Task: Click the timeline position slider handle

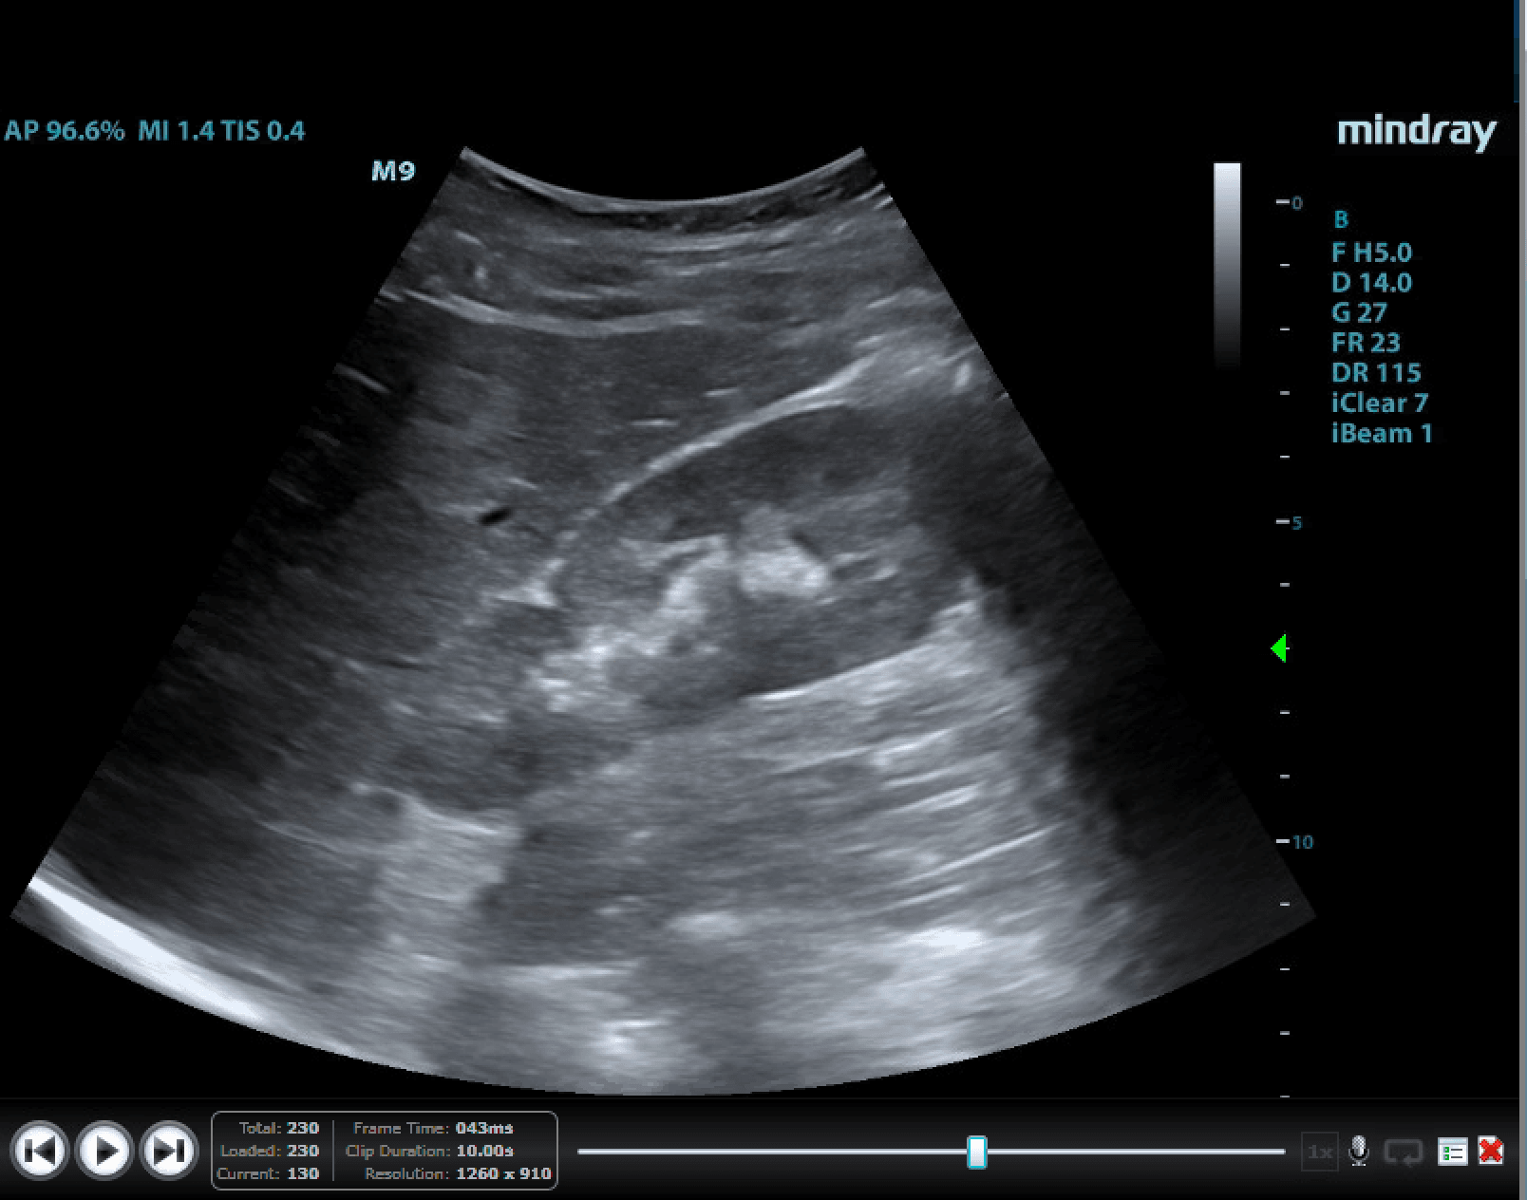Action: tap(976, 1154)
